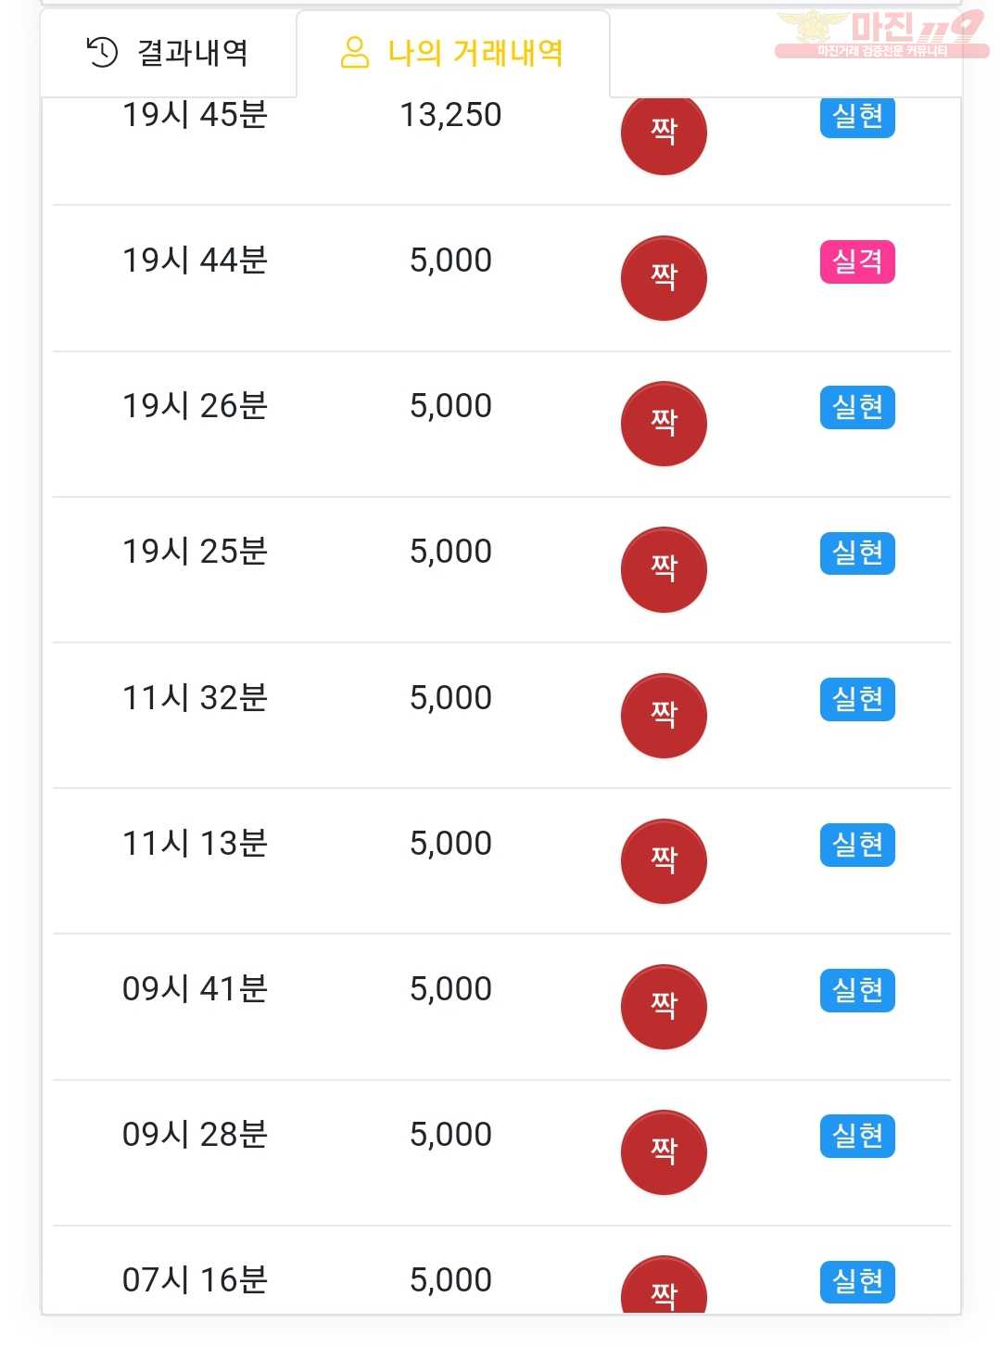
Task: Select the 나의 거래내역 tab
Action: 453,53
